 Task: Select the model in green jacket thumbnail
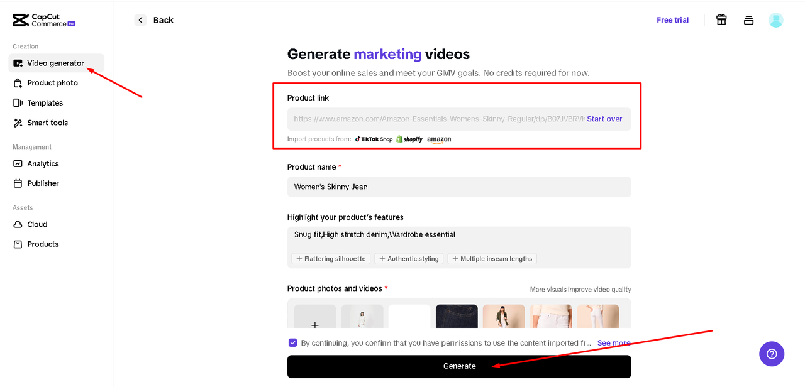coord(504,317)
